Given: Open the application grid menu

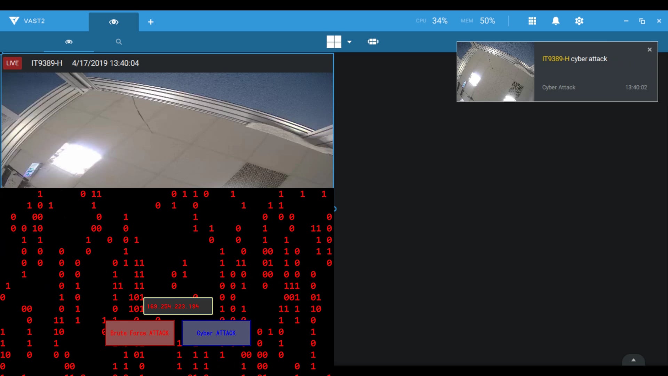Looking at the screenshot, I should [x=532, y=21].
